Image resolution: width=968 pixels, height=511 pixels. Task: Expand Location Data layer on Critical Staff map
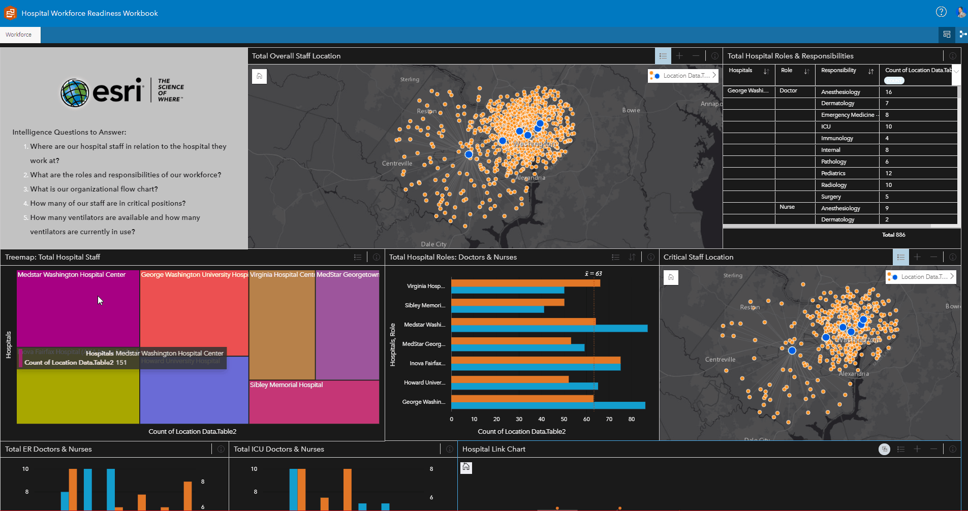pyautogui.click(x=952, y=276)
